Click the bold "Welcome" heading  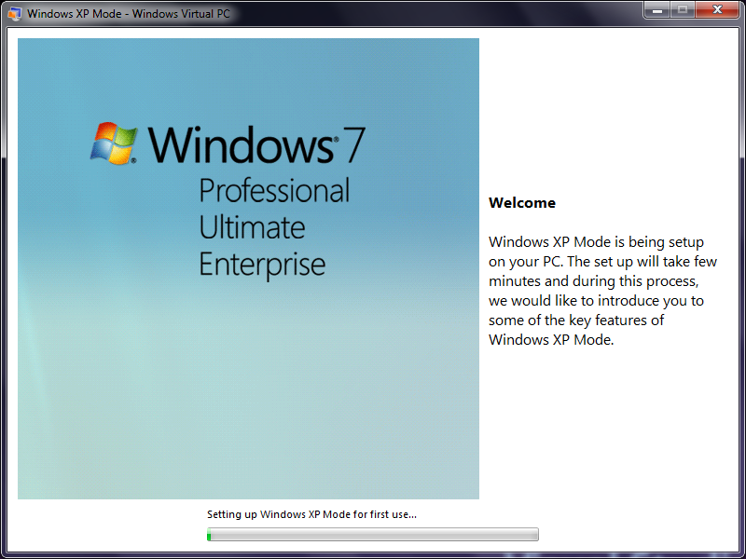coord(522,203)
